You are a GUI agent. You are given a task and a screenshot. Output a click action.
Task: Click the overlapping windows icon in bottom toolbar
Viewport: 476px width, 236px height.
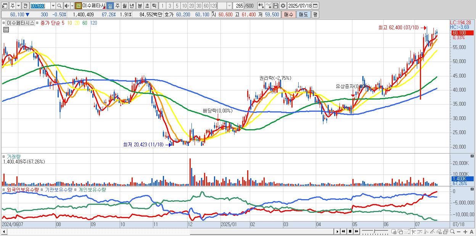click(400, 231)
